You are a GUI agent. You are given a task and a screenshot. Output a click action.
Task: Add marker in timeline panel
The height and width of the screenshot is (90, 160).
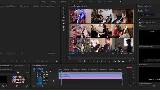46,71
